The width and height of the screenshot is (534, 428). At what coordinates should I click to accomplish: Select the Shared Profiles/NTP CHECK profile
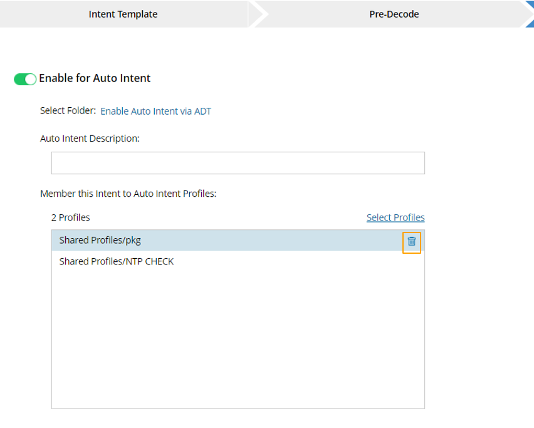117,261
